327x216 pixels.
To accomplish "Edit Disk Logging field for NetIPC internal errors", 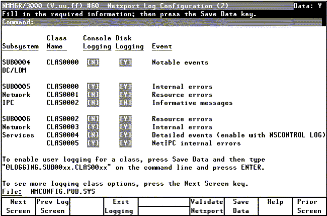I will pos(125,143).
